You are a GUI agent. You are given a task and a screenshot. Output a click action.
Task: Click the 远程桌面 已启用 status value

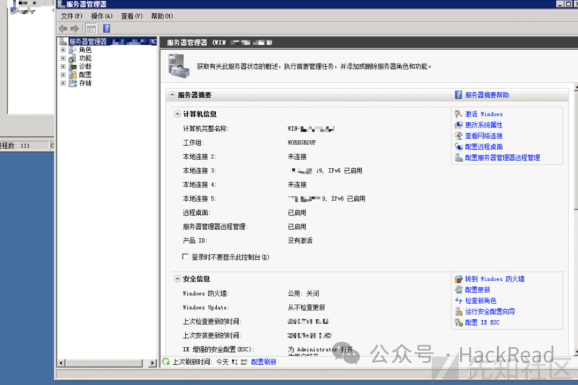tap(296, 213)
